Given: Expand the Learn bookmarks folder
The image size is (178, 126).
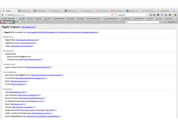Looking at the screenshot, I should pos(151,19).
